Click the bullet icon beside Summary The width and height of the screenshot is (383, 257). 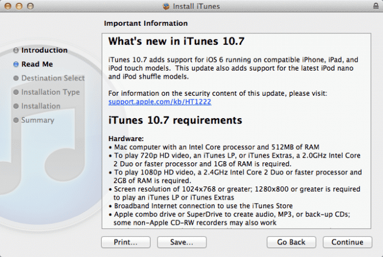(x=16, y=120)
